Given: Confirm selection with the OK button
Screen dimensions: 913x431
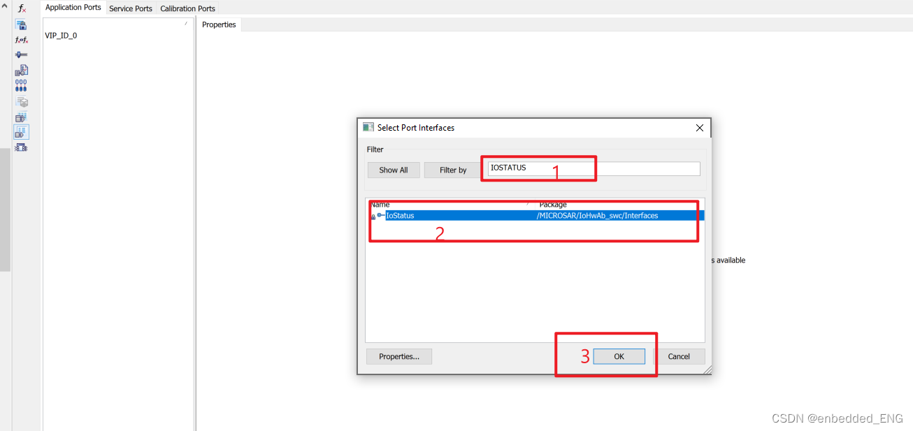Looking at the screenshot, I should [619, 356].
